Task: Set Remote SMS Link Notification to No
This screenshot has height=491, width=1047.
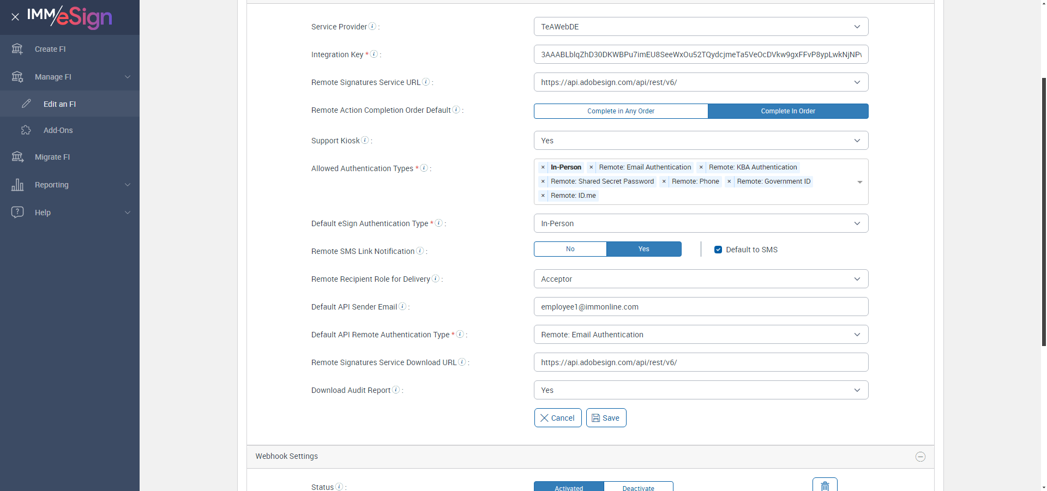Action: (x=570, y=249)
